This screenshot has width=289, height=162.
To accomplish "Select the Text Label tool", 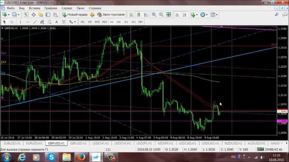I will tap(64, 22).
